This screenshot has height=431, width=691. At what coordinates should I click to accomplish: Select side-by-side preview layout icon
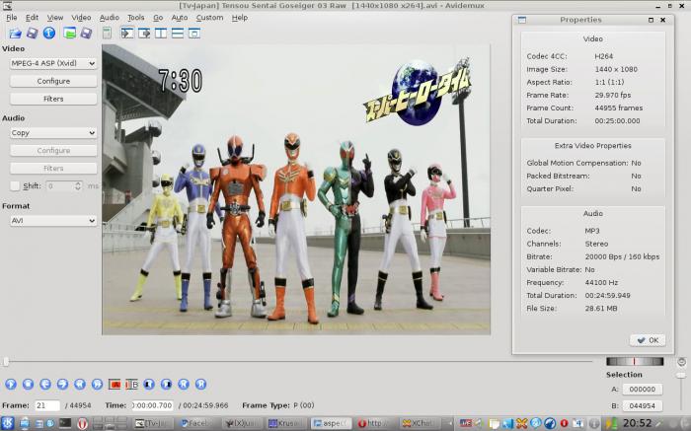click(x=161, y=33)
